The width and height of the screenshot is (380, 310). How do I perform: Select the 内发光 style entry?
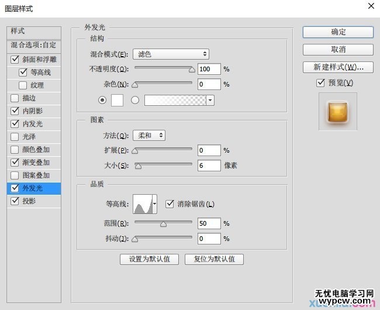coord(34,123)
